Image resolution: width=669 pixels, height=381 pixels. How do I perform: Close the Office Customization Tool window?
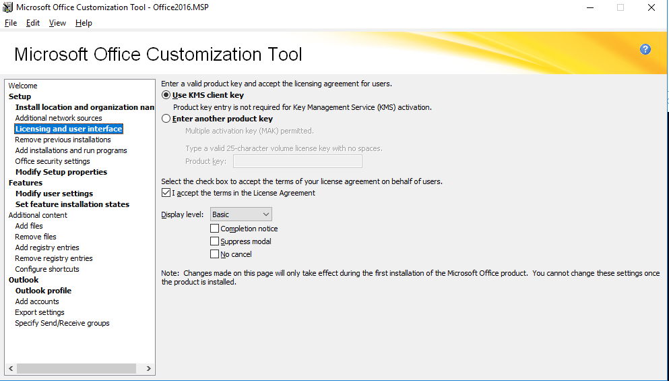click(651, 7)
